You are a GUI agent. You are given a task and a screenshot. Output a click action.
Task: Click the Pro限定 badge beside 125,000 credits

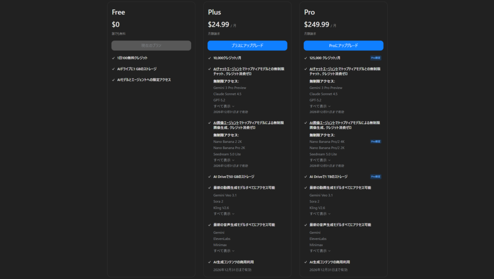click(x=376, y=58)
